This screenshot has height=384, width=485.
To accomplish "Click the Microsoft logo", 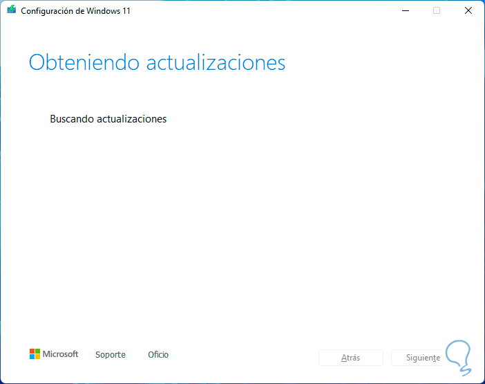I will [x=54, y=354].
